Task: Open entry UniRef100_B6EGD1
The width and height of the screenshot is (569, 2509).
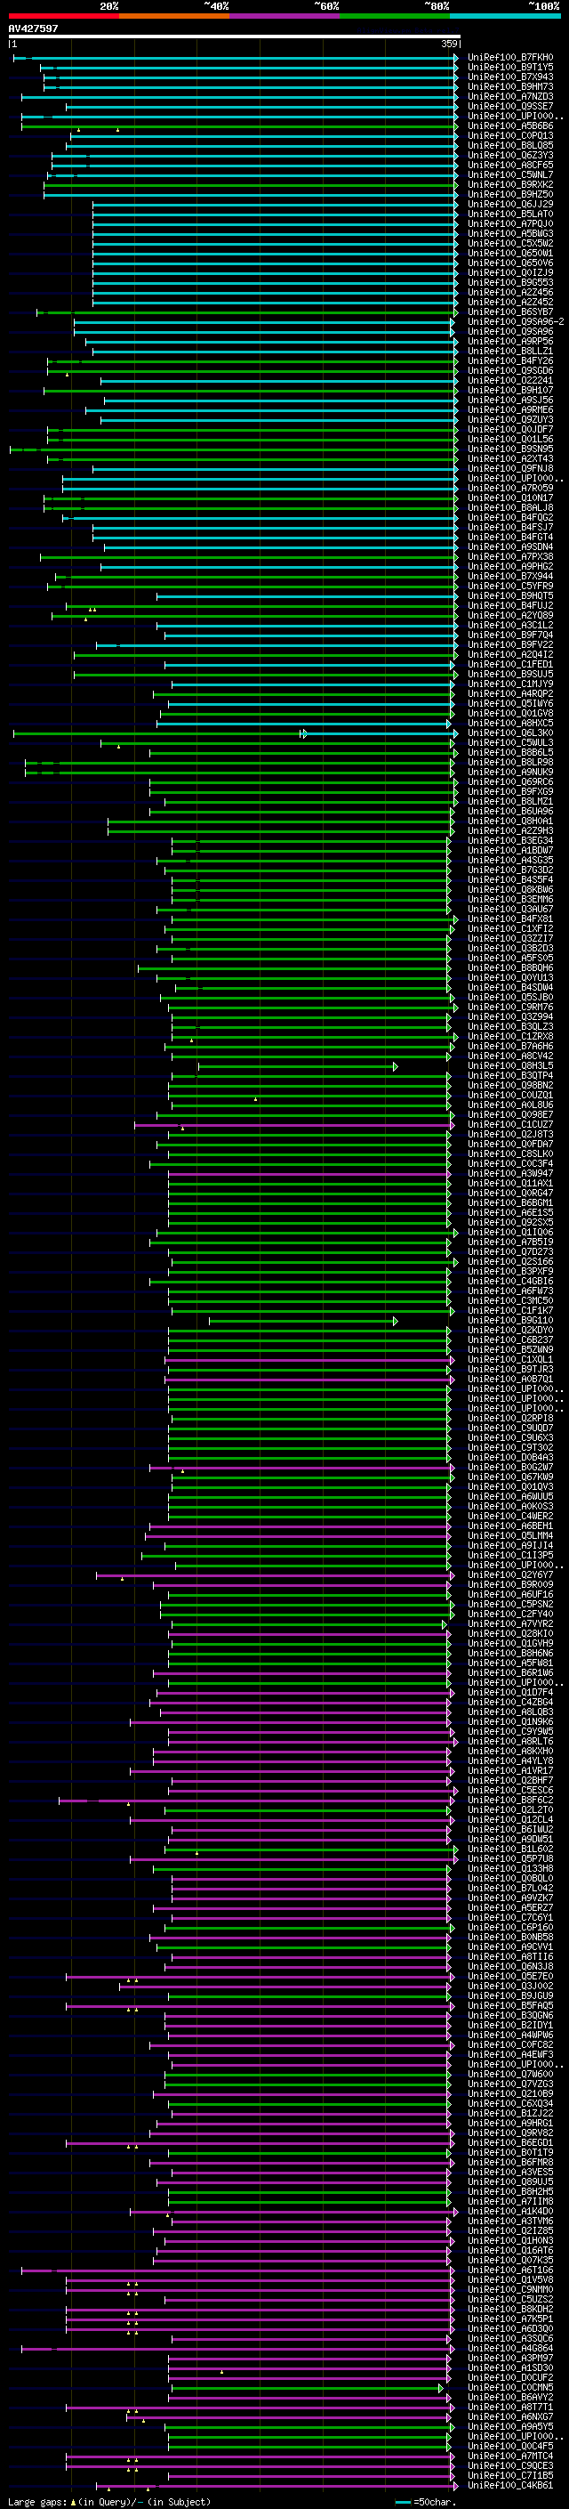Action: coord(510,2143)
